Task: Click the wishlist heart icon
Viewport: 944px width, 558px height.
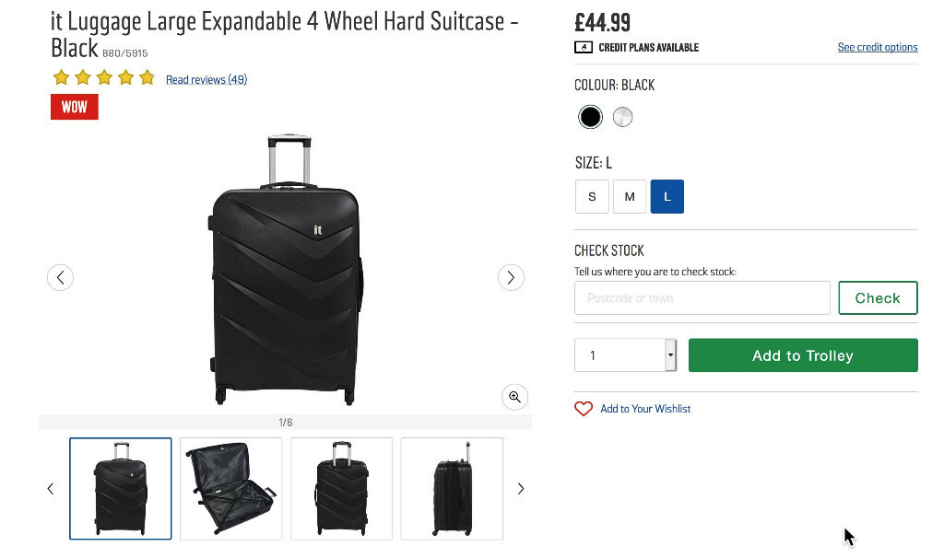Action: coord(584,409)
